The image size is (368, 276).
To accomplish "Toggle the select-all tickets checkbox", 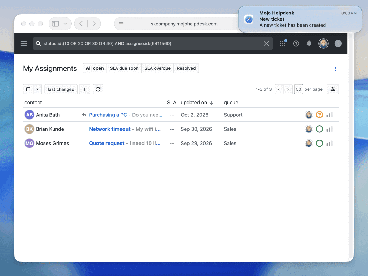I will (x=28, y=89).
